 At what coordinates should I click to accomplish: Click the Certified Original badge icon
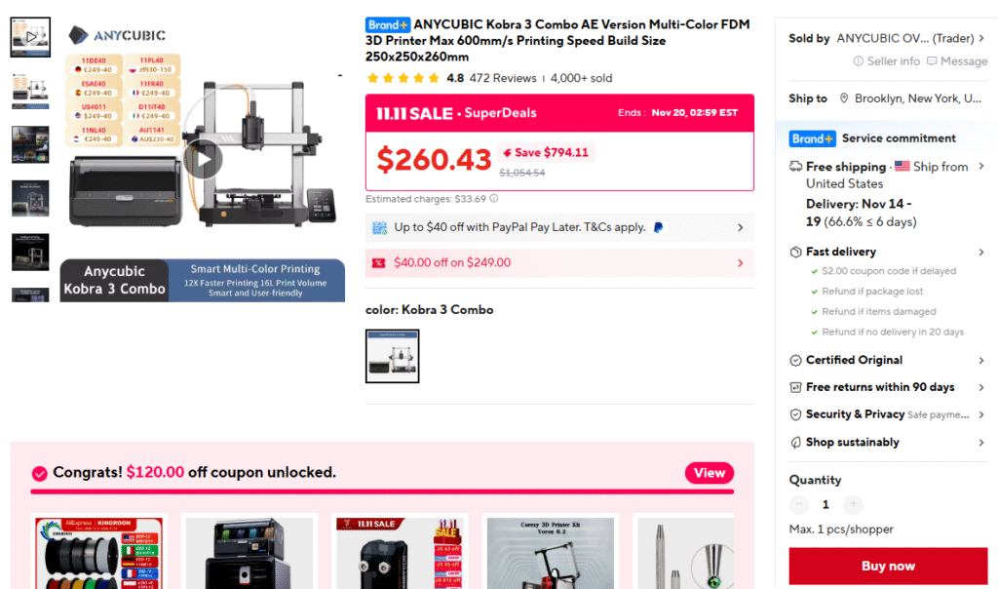point(795,361)
